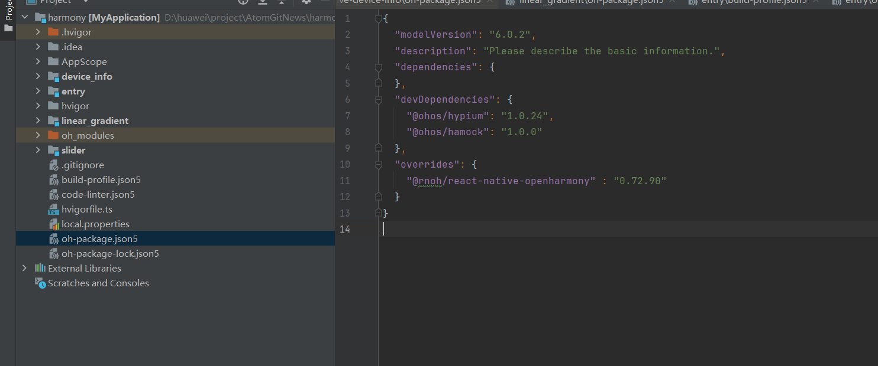878x366 pixels.
Task: Expand the AppScope folder
Action: pyautogui.click(x=38, y=61)
